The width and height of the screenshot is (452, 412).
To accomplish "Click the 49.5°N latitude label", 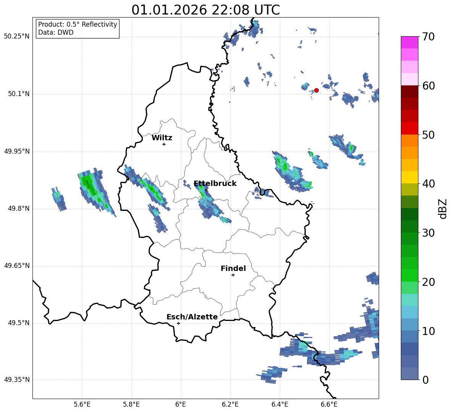I will (19, 323).
